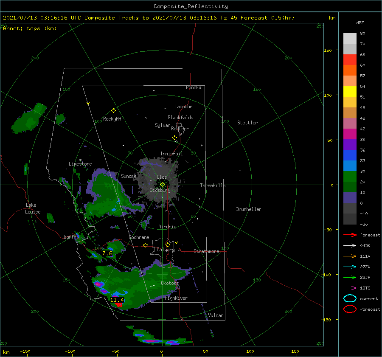Click the 7.6 storm top annotation
This screenshot has height=357, width=382.
107,253
